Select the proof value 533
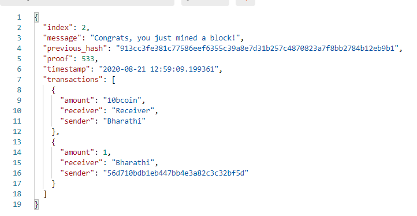The width and height of the screenshot is (417, 216). 88,58
